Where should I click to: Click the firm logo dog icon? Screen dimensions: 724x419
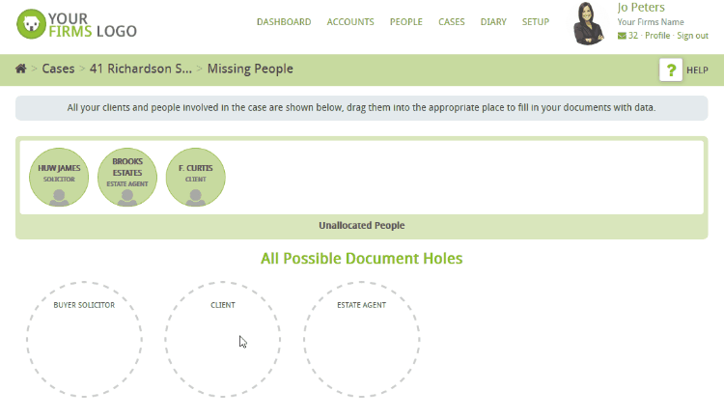[32, 24]
